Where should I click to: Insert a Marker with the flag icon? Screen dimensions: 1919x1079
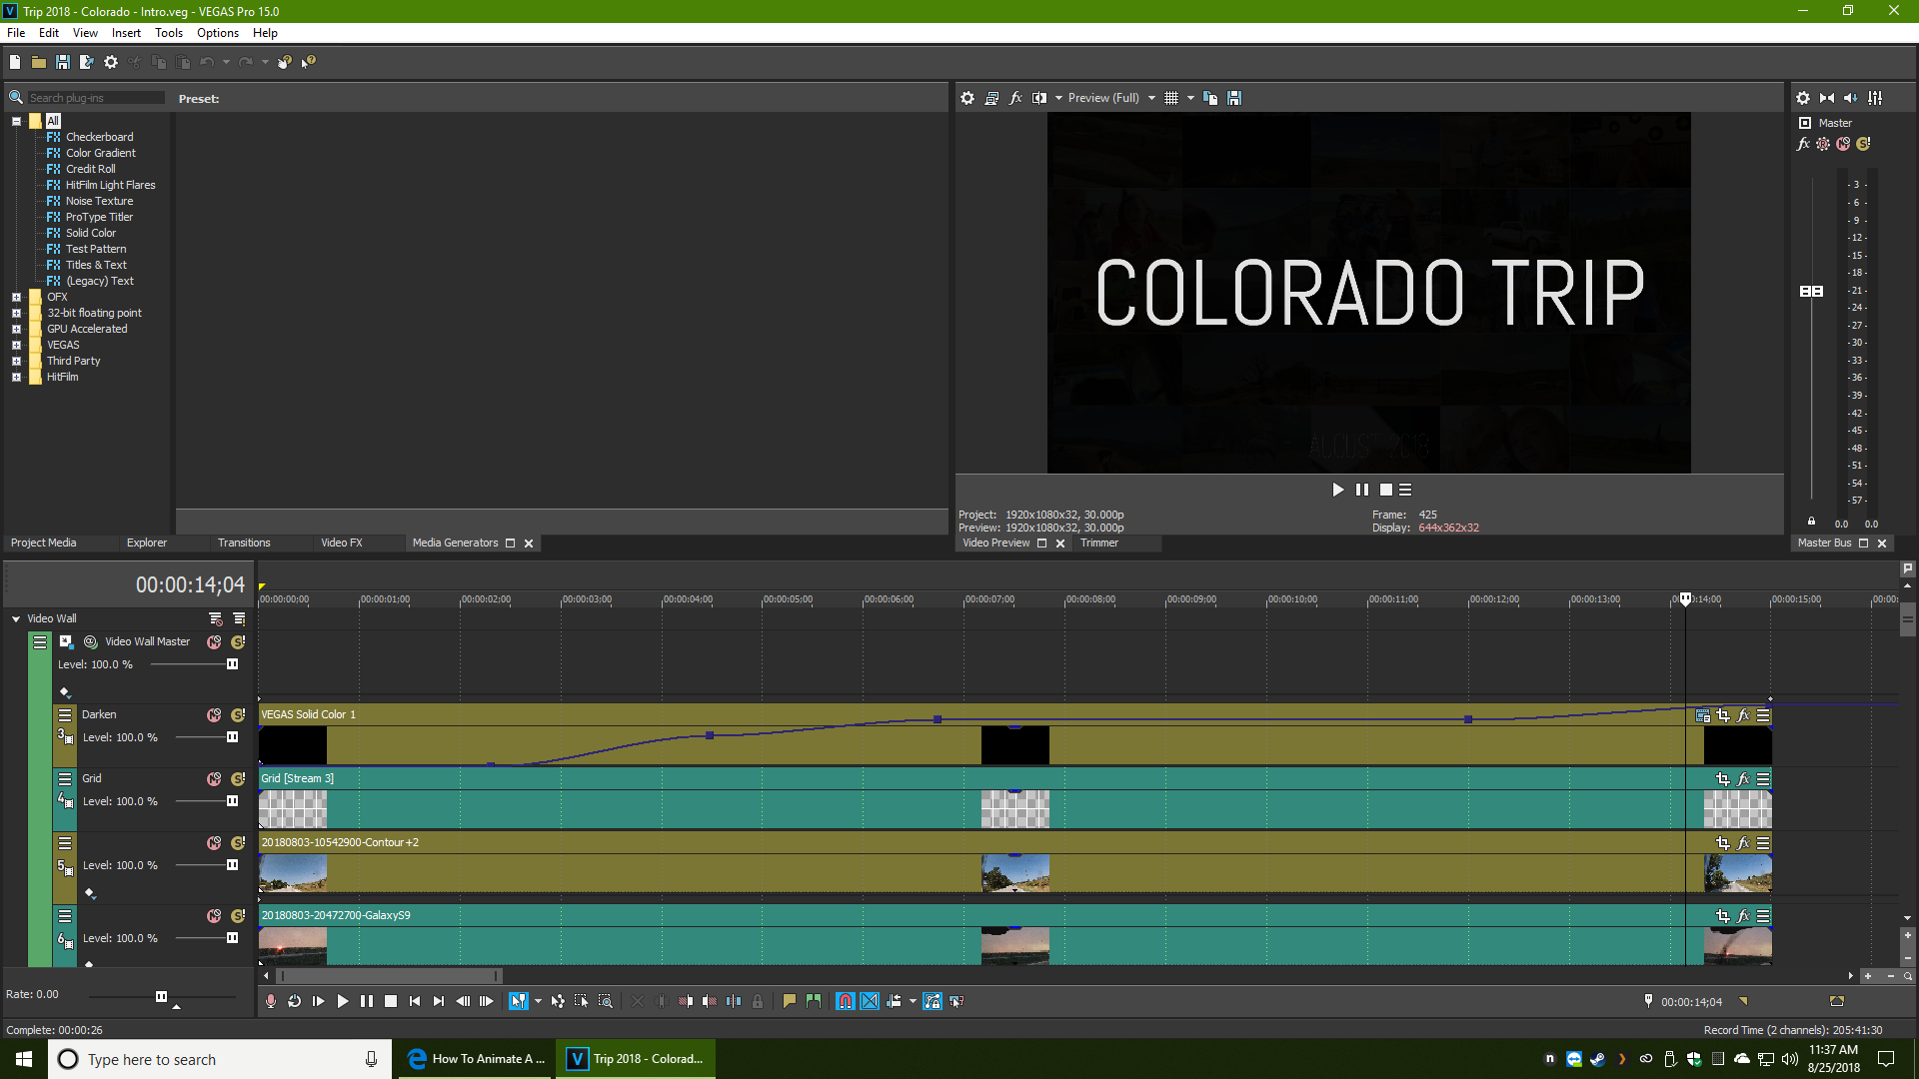(790, 1001)
